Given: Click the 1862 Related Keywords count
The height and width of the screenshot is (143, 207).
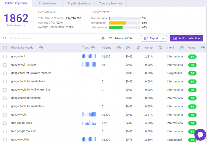Looking at the screenshot, I should tap(16, 18).
